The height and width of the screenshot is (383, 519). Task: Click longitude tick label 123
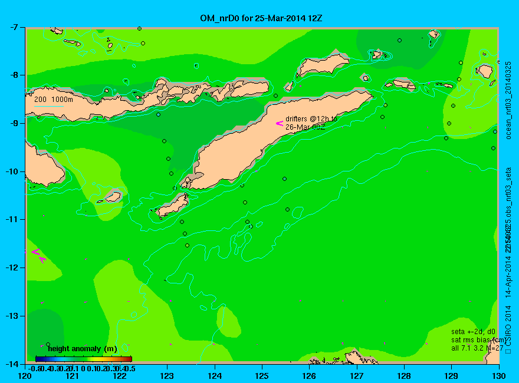[167, 376]
